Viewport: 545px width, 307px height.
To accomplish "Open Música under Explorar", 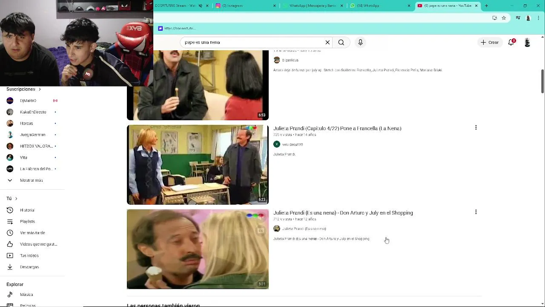I will pyautogui.click(x=26, y=295).
